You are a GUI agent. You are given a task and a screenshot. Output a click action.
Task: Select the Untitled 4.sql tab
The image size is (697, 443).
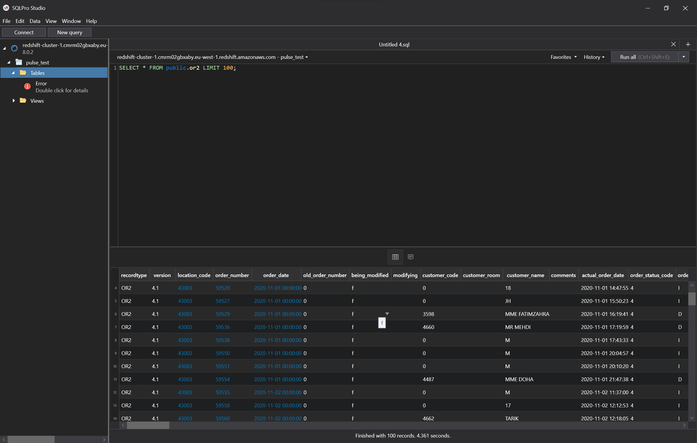394,44
